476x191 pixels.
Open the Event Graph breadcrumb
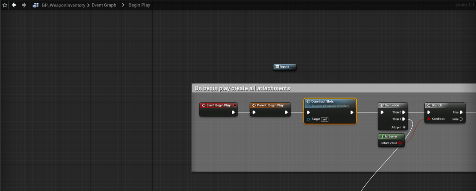104,5
